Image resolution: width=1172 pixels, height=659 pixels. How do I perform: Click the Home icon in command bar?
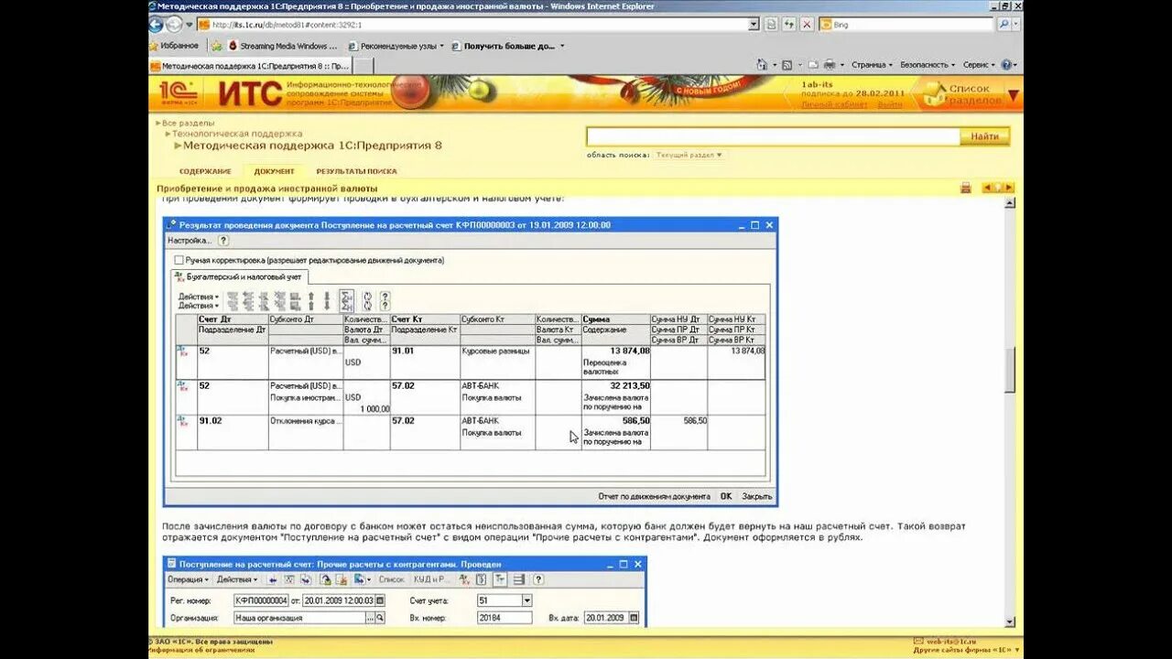[x=762, y=65]
